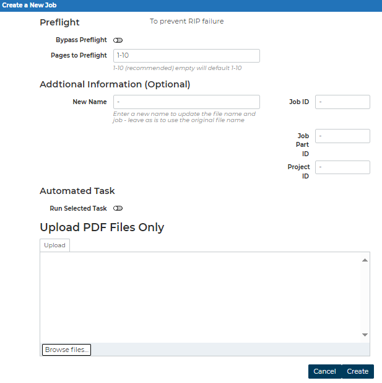This screenshot has width=382, height=383.
Task: Click the New Name label
Action: point(90,102)
